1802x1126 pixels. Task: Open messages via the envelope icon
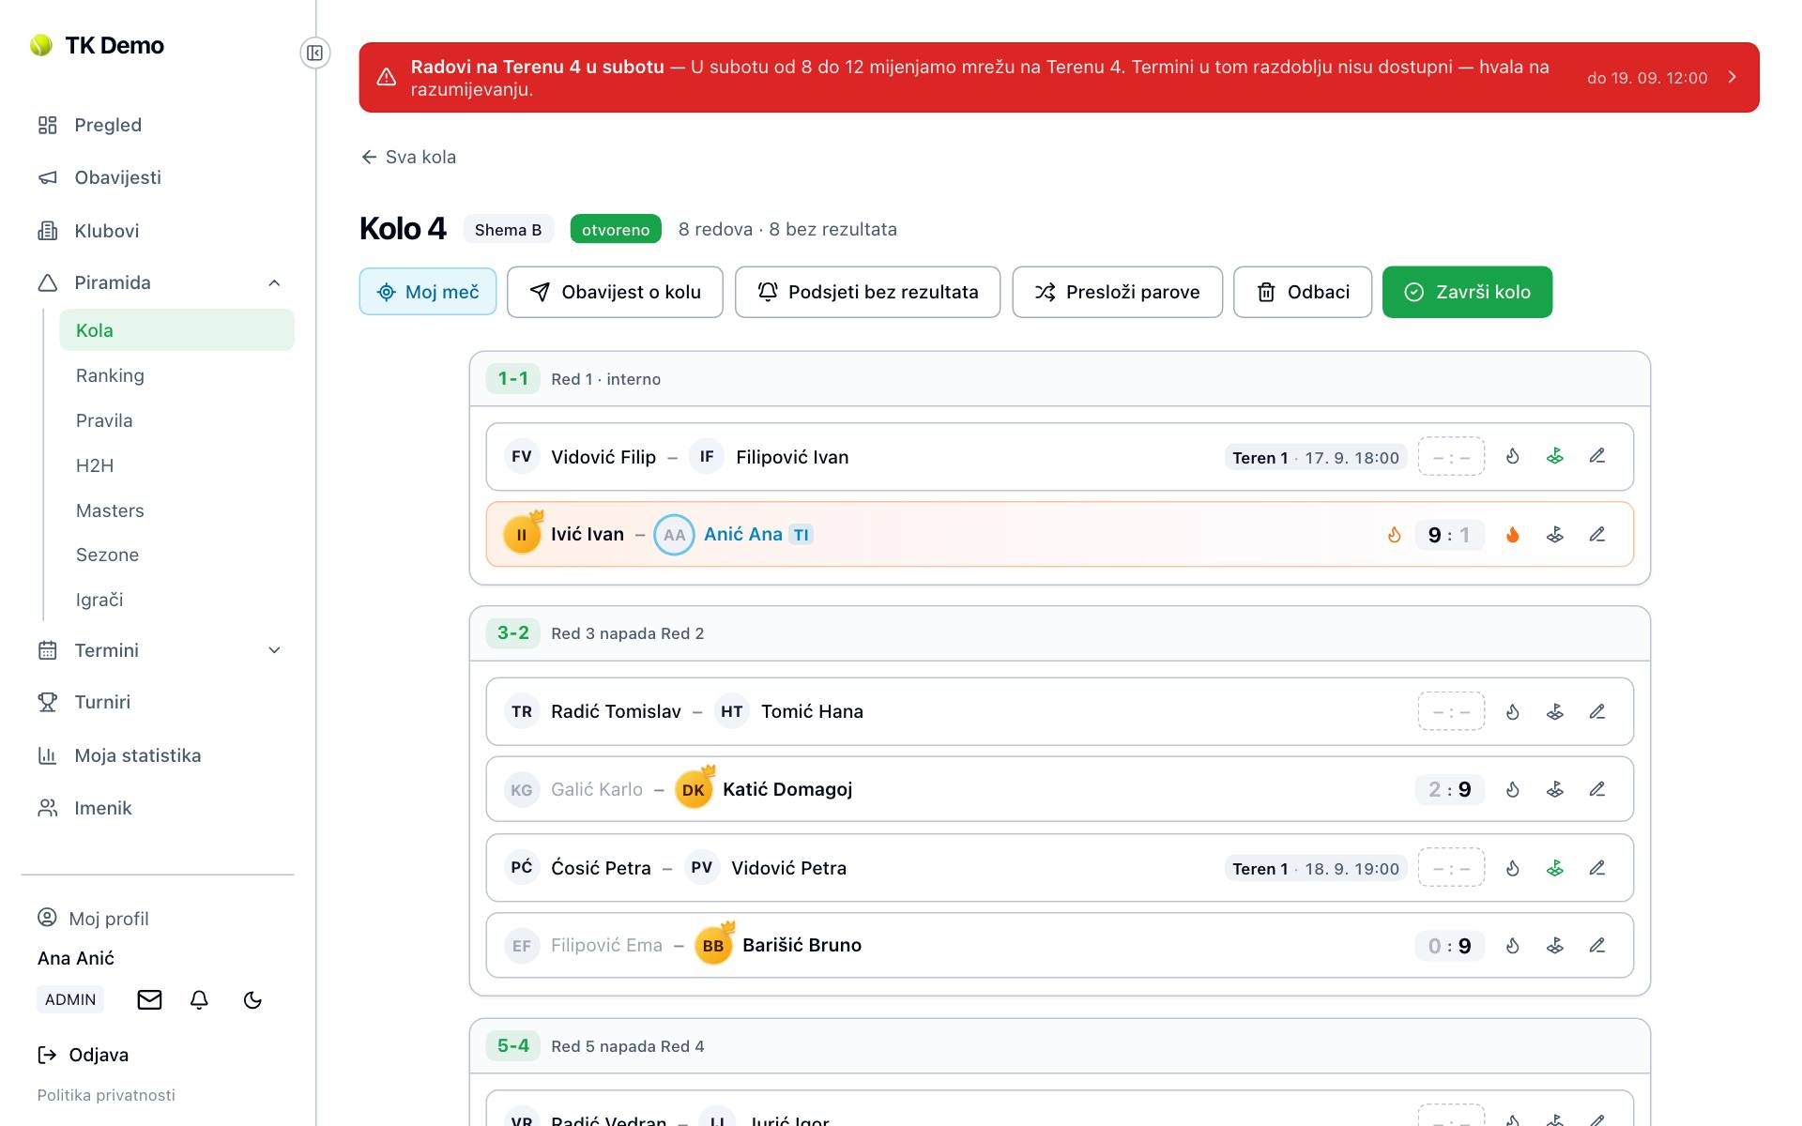(149, 1000)
